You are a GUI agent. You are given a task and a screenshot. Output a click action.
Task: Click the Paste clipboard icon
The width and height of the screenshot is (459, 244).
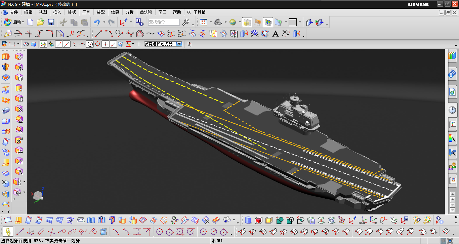pos(85,22)
